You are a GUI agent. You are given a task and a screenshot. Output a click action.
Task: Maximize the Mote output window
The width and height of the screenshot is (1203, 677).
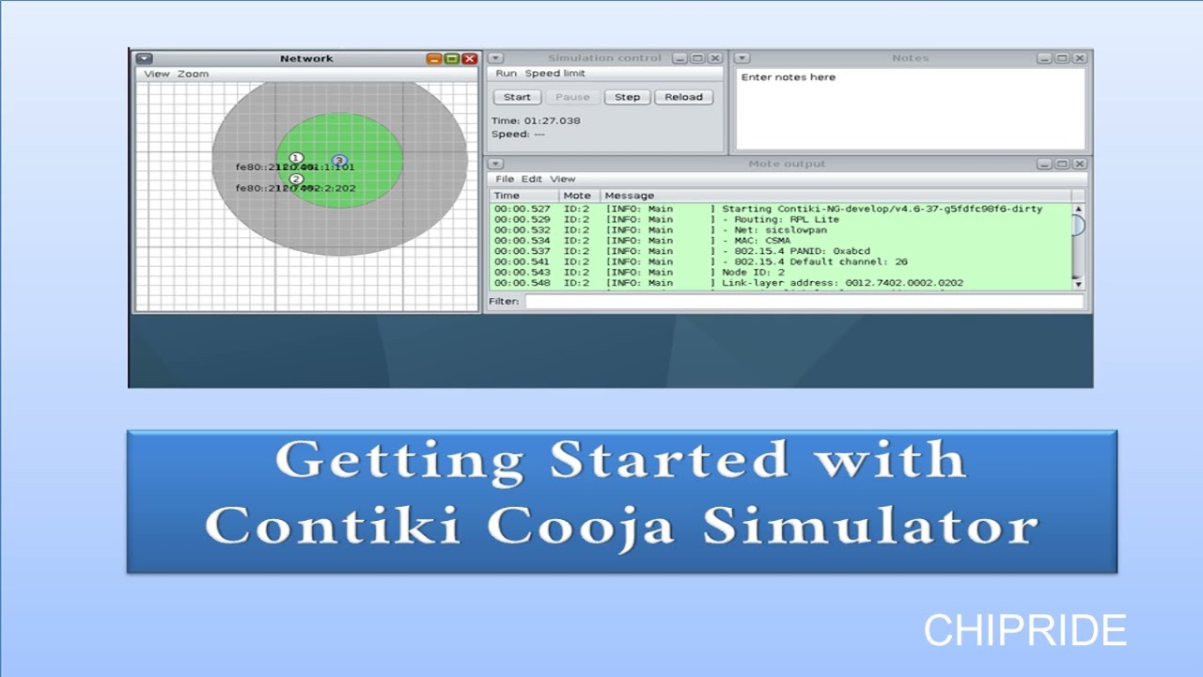click(1061, 164)
